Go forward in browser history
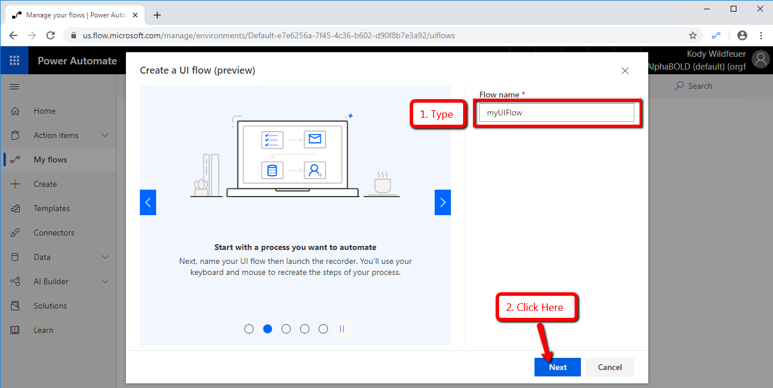Viewport: 773px width, 388px height. click(x=32, y=35)
